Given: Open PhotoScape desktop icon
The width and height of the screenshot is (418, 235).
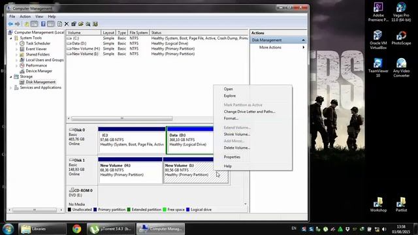Looking at the screenshot, I should pyautogui.click(x=401, y=38).
